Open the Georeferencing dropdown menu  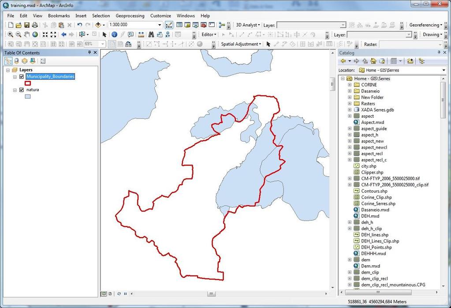[426, 25]
